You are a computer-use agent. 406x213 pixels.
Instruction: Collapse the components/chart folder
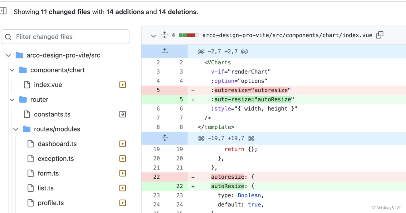point(12,70)
